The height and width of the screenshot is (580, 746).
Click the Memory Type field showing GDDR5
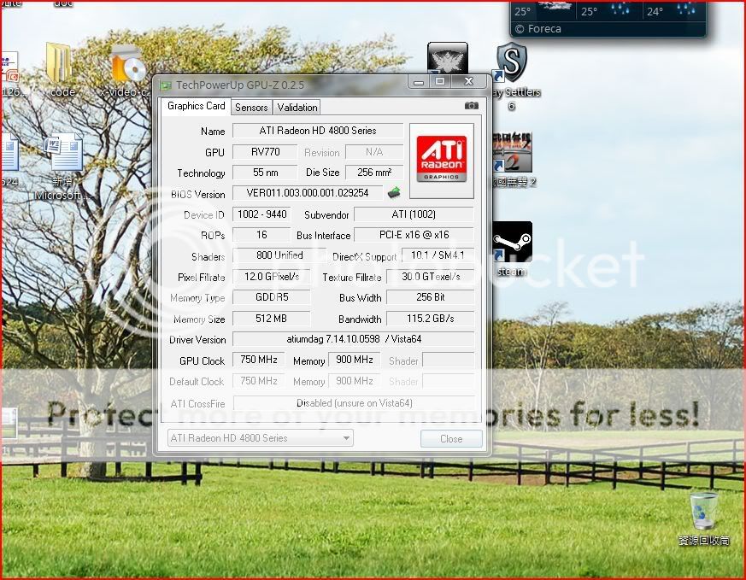tap(271, 297)
